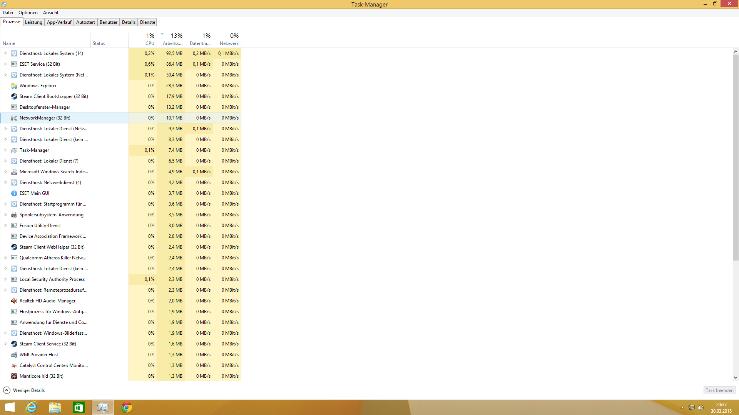Viewport: 739px width, 415px height.
Task: Click the NetworkManager process icon
Action: [14, 118]
